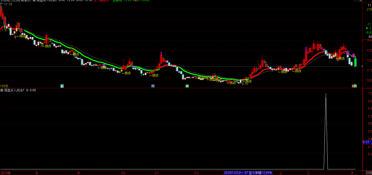Click the white signal spike in lower panel

click(x=326, y=131)
